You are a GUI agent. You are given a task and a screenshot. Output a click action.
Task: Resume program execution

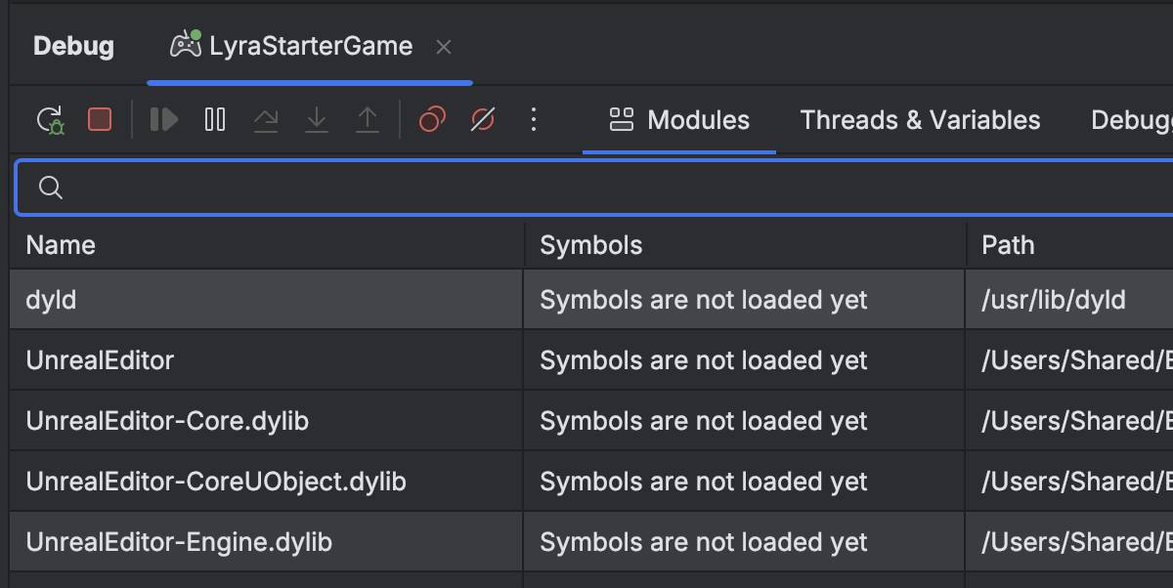coord(164,119)
